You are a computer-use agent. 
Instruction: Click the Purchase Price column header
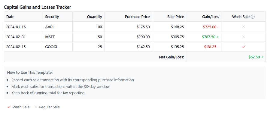coord(128,17)
